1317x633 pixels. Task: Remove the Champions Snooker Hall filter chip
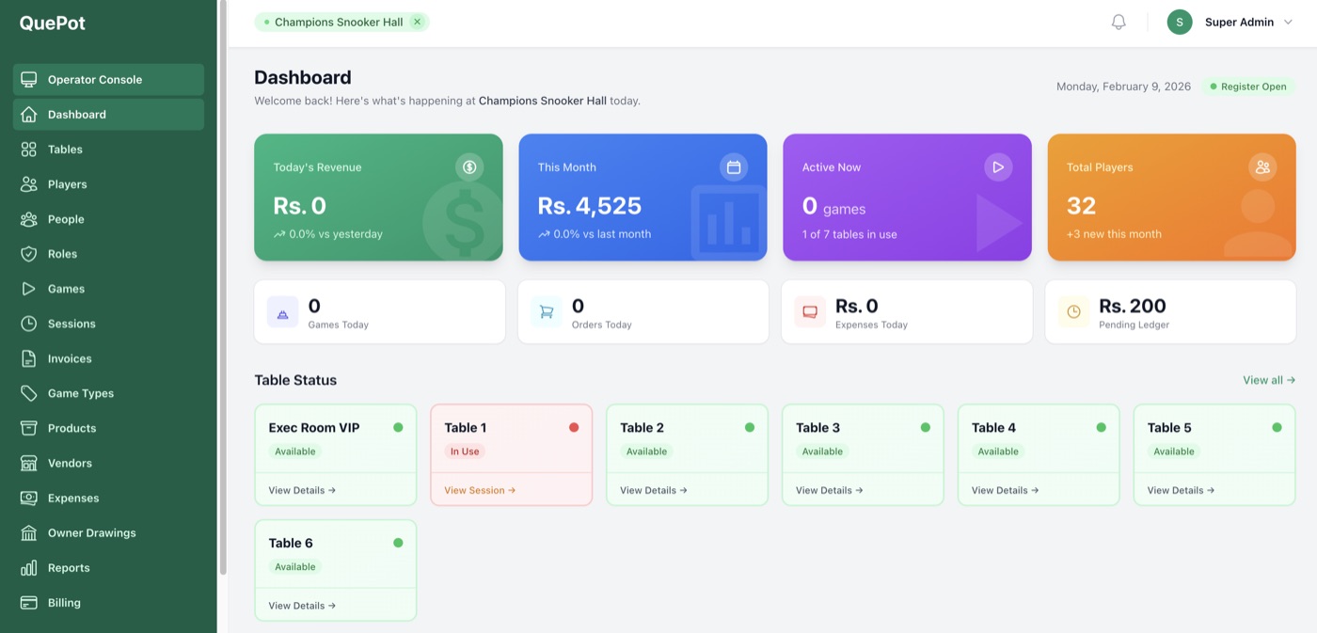point(417,21)
